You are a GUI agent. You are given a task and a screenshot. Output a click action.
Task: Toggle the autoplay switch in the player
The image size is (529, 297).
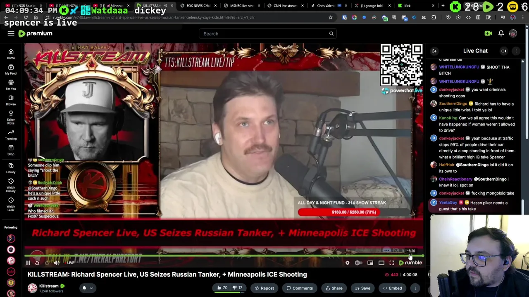(x=358, y=263)
